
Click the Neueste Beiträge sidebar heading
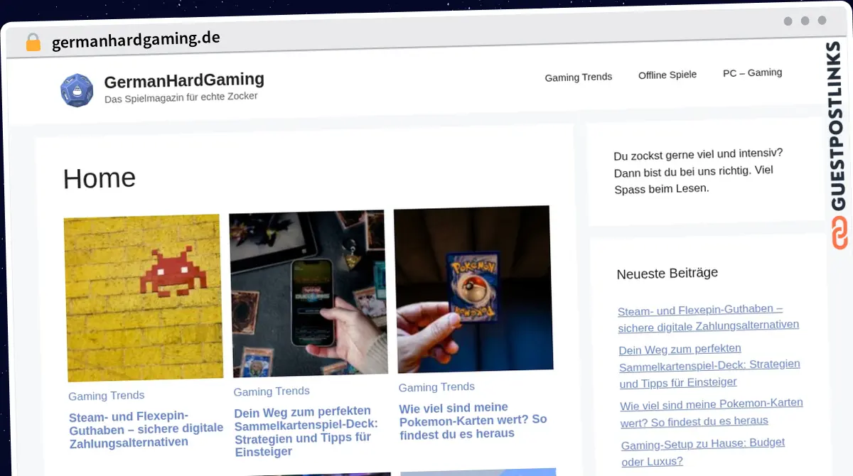click(667, 273)
